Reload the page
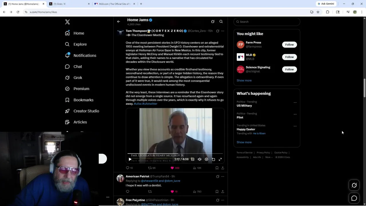Image resolution: width=366 pixels, height=206 pixels. (x=18, y=12)
